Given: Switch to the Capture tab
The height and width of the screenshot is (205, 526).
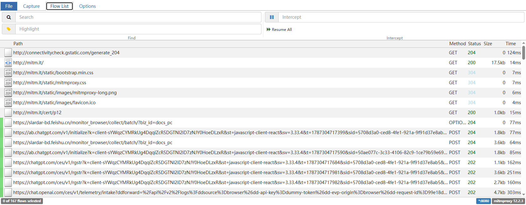Looking at the screenshot, I should click(x=31, y=6).
